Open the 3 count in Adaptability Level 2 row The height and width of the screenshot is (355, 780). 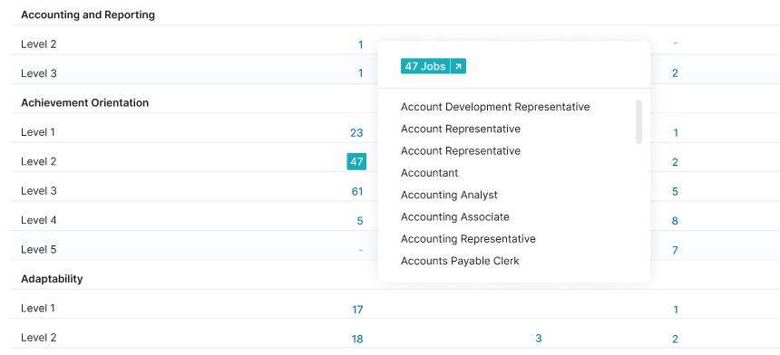[x=538, y=338]
